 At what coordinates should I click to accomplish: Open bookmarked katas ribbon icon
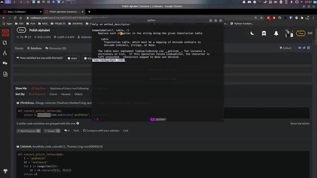click(x=264, y=33)
